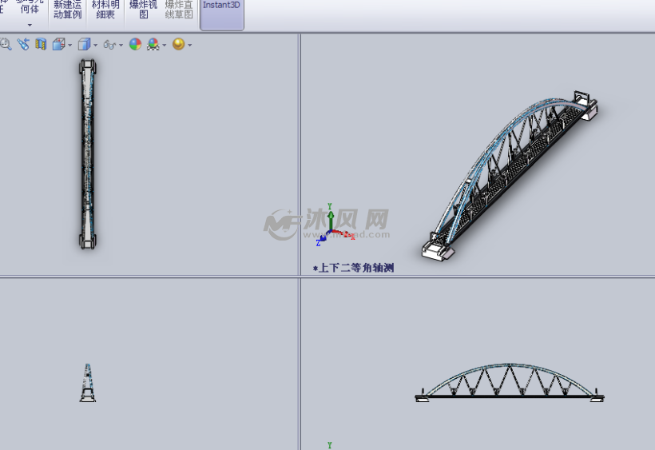Viewport: 655px width, 450px height.
Task: Expand the Apply Scene dropdown arrow
Action: (165, 45)
